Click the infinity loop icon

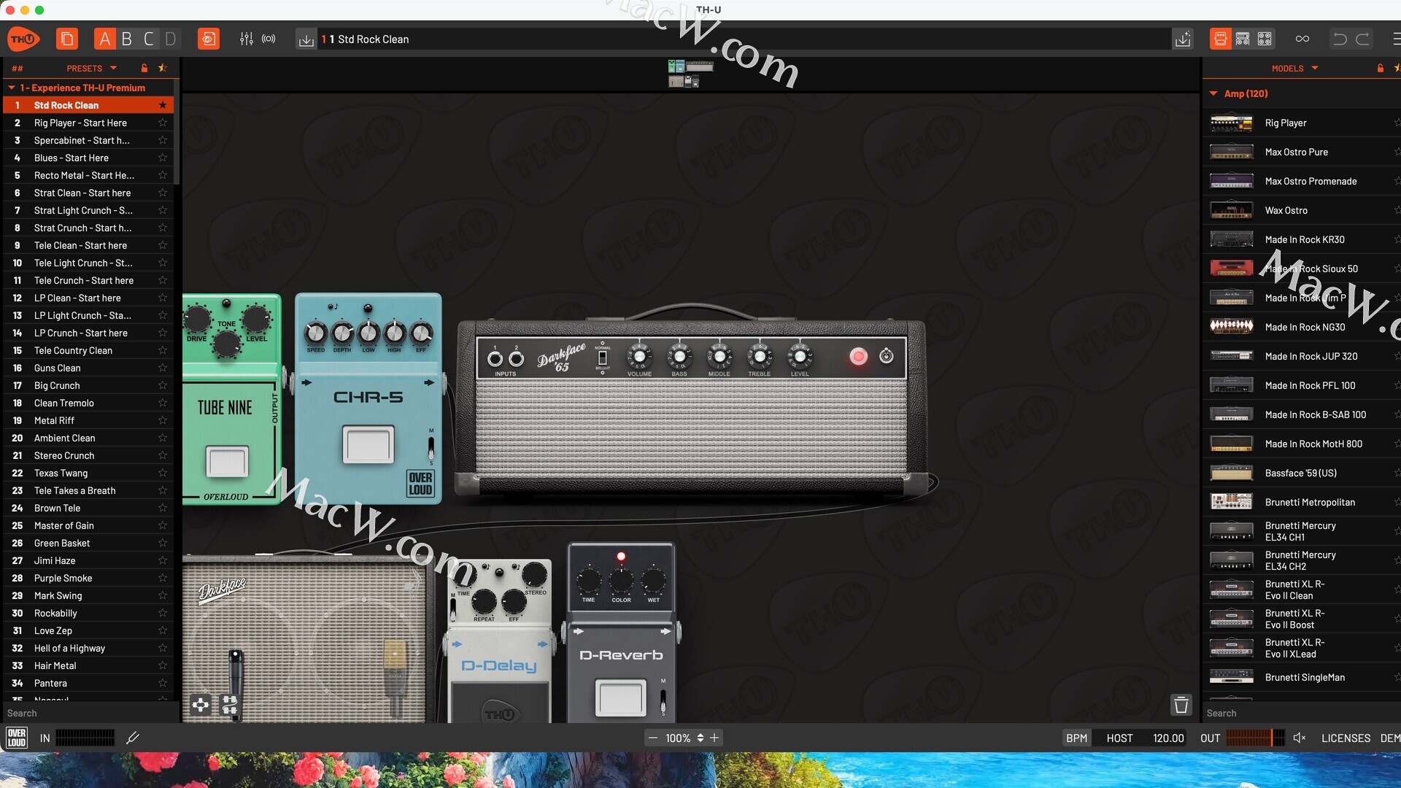[x=1302, y=39]
